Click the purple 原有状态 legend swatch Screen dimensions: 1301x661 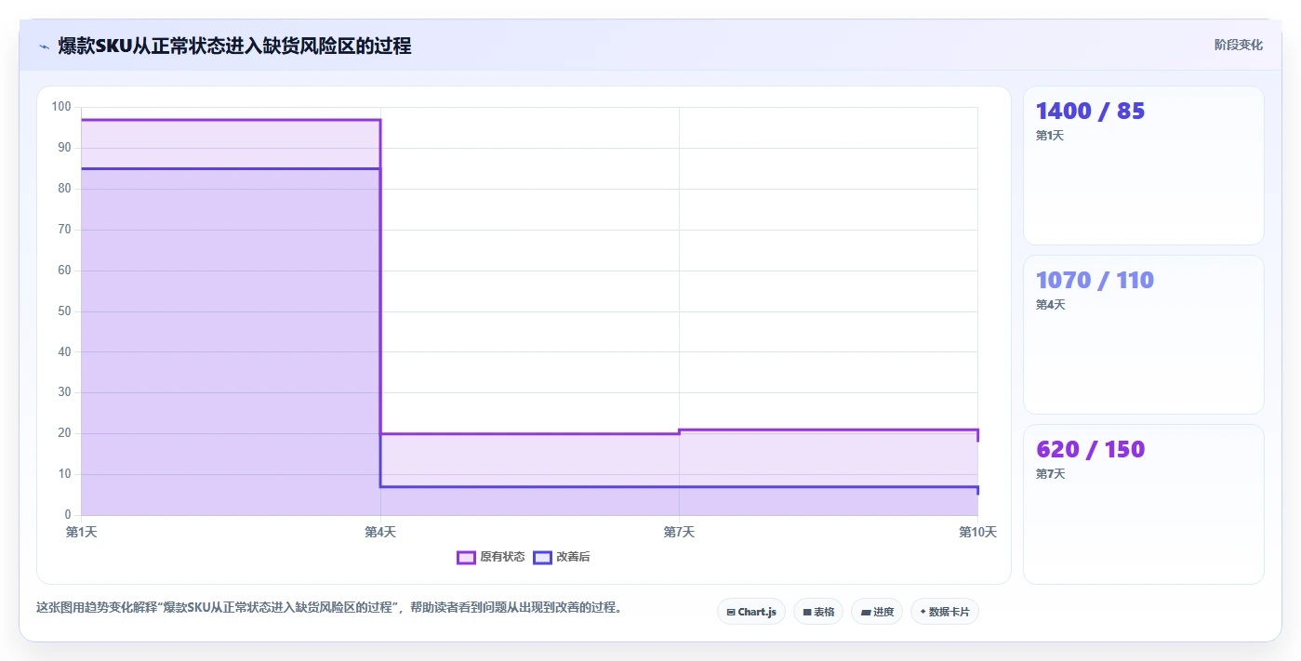tap(466, 557)
